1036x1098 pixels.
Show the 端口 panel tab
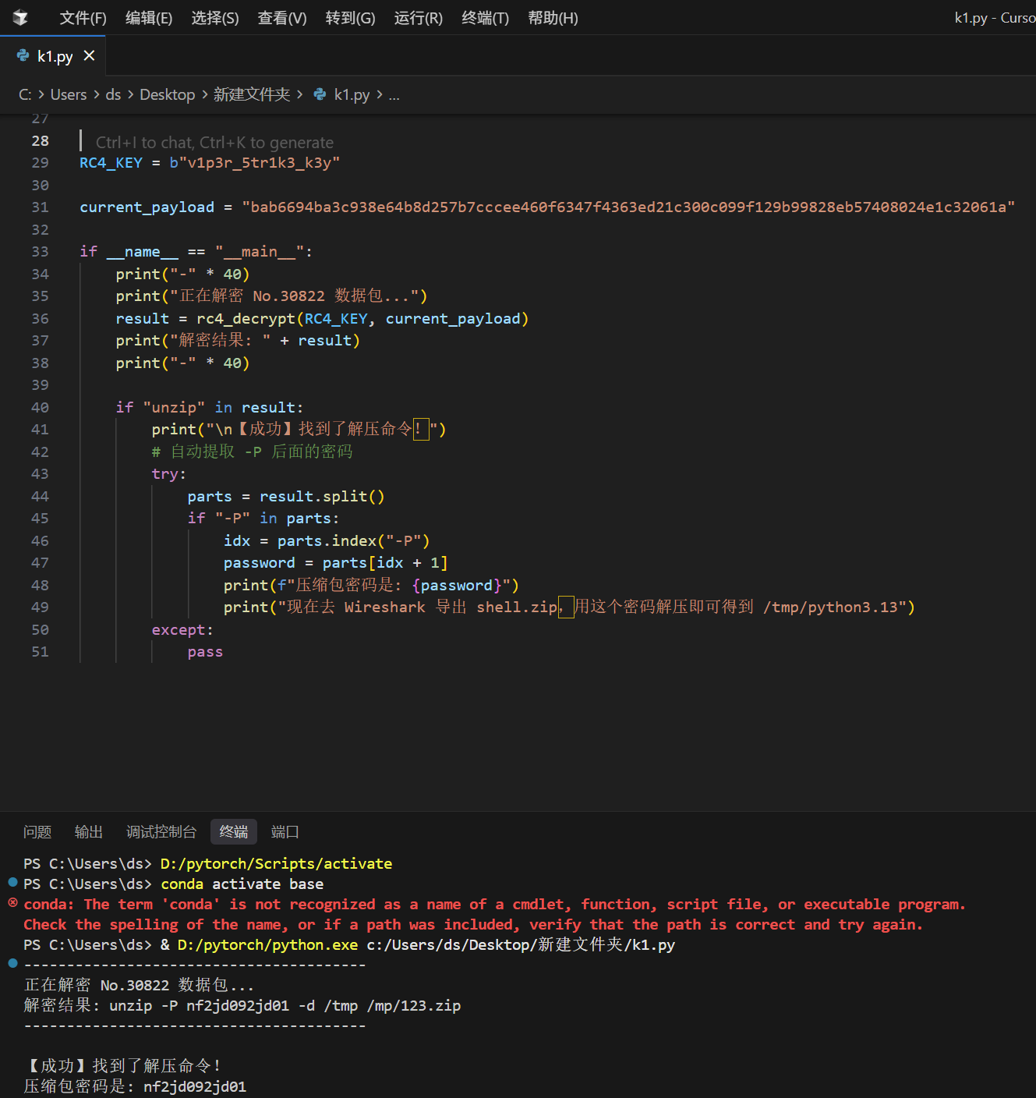click(x=285, y=832)
